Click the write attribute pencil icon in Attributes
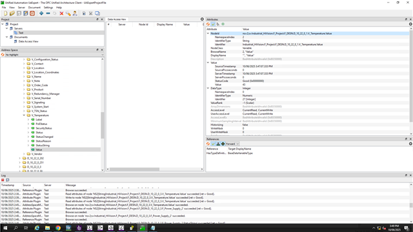The width and height of the screenshot is (413, 232). click(218, 24)
